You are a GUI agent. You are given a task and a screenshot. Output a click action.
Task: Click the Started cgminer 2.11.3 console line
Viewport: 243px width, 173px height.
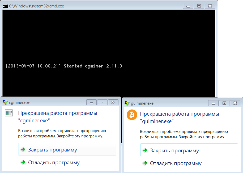pyautogui.click(x=64, y=66)
